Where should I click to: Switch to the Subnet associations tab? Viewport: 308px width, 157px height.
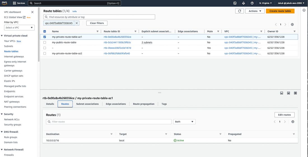87,104
